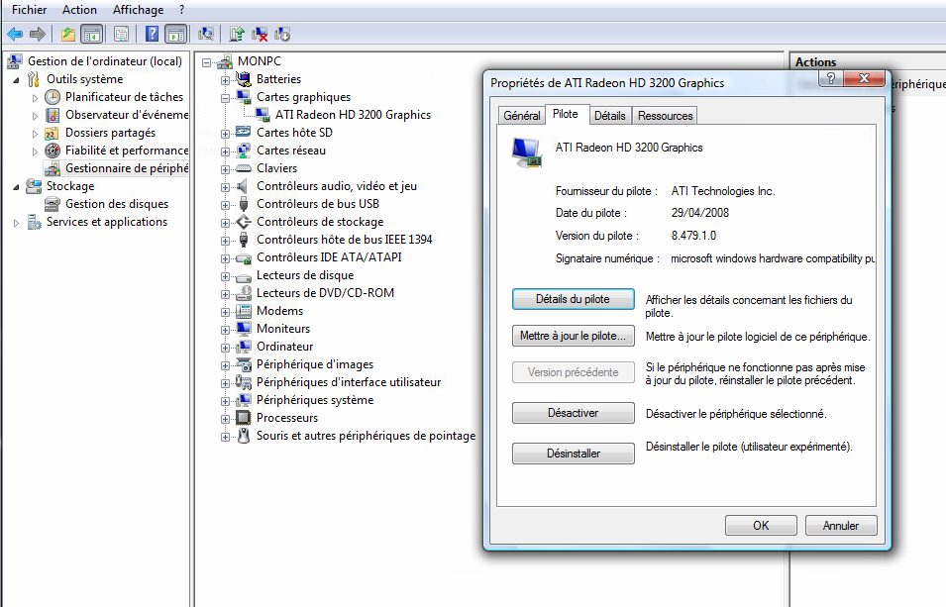Select Périphérique d'images entry

pos(315,364)
